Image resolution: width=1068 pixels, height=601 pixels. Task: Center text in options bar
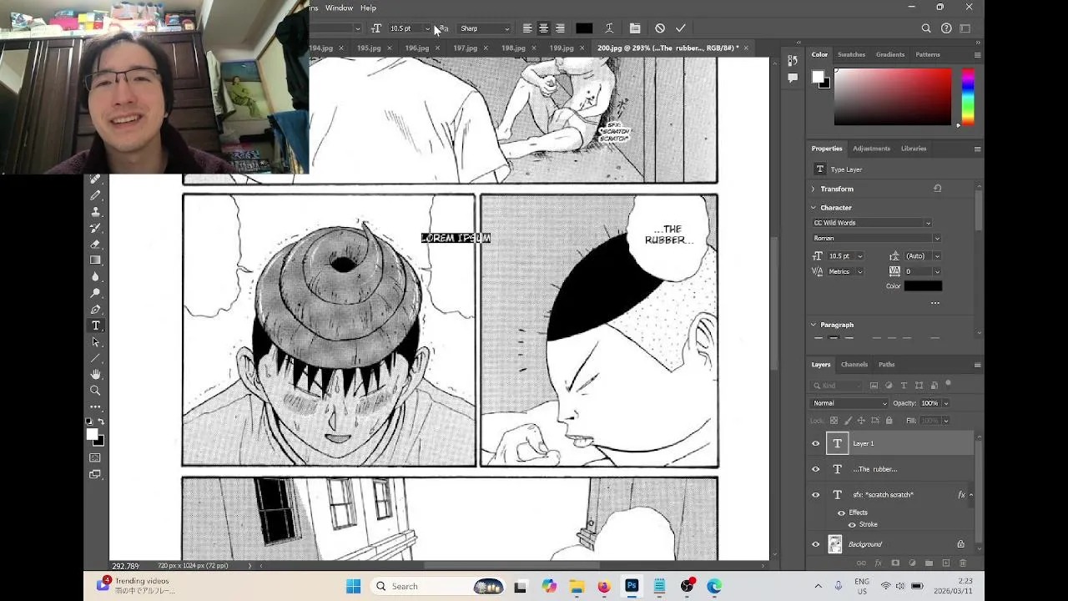tap(543, 28)
